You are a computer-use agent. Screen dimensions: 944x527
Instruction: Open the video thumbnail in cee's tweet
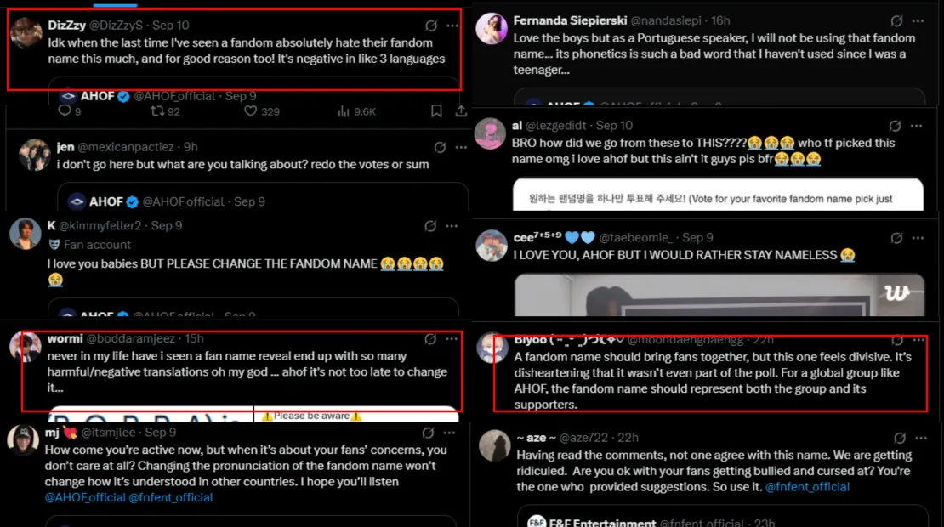tap(719, 295)
